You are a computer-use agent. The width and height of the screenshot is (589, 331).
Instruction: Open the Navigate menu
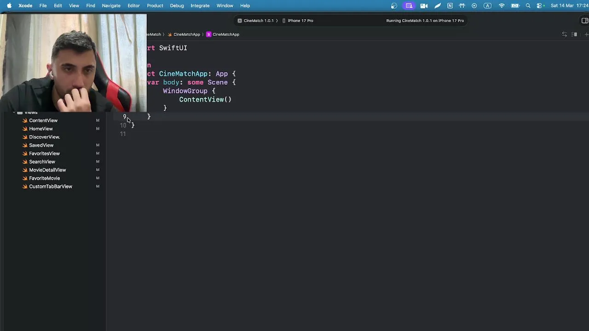pos(111,6)
